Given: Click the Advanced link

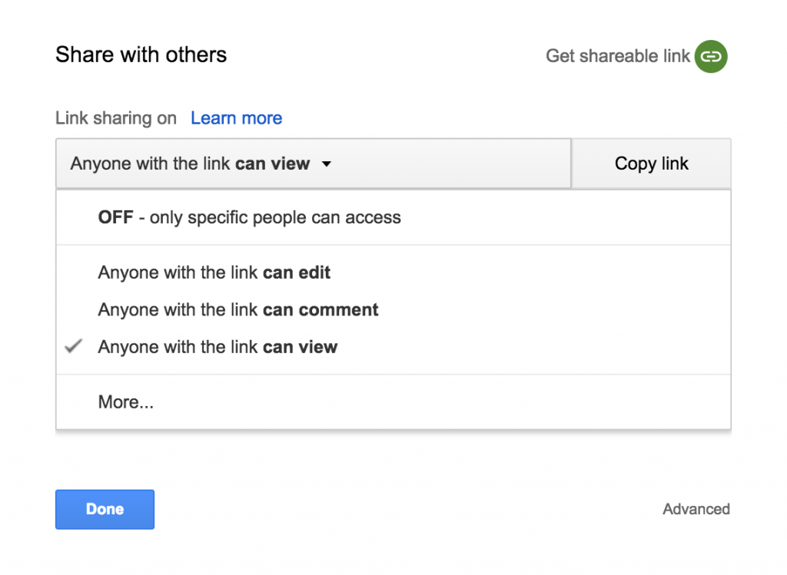Looking at the screenshot, I should 696,509.
